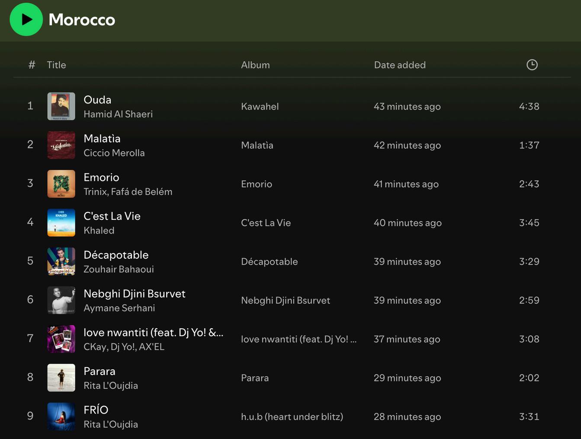Screen dimensions: 581x439
Task: Open Ouda album cover thumbnail
Action: (61, 106)
